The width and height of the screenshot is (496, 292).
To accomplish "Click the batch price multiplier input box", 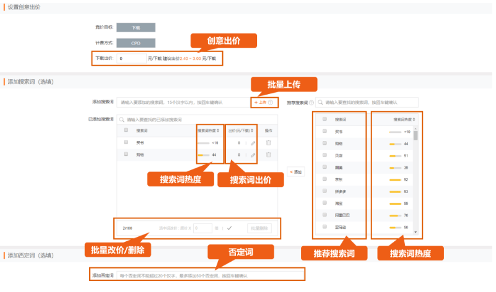I will (x=202, y=228).
